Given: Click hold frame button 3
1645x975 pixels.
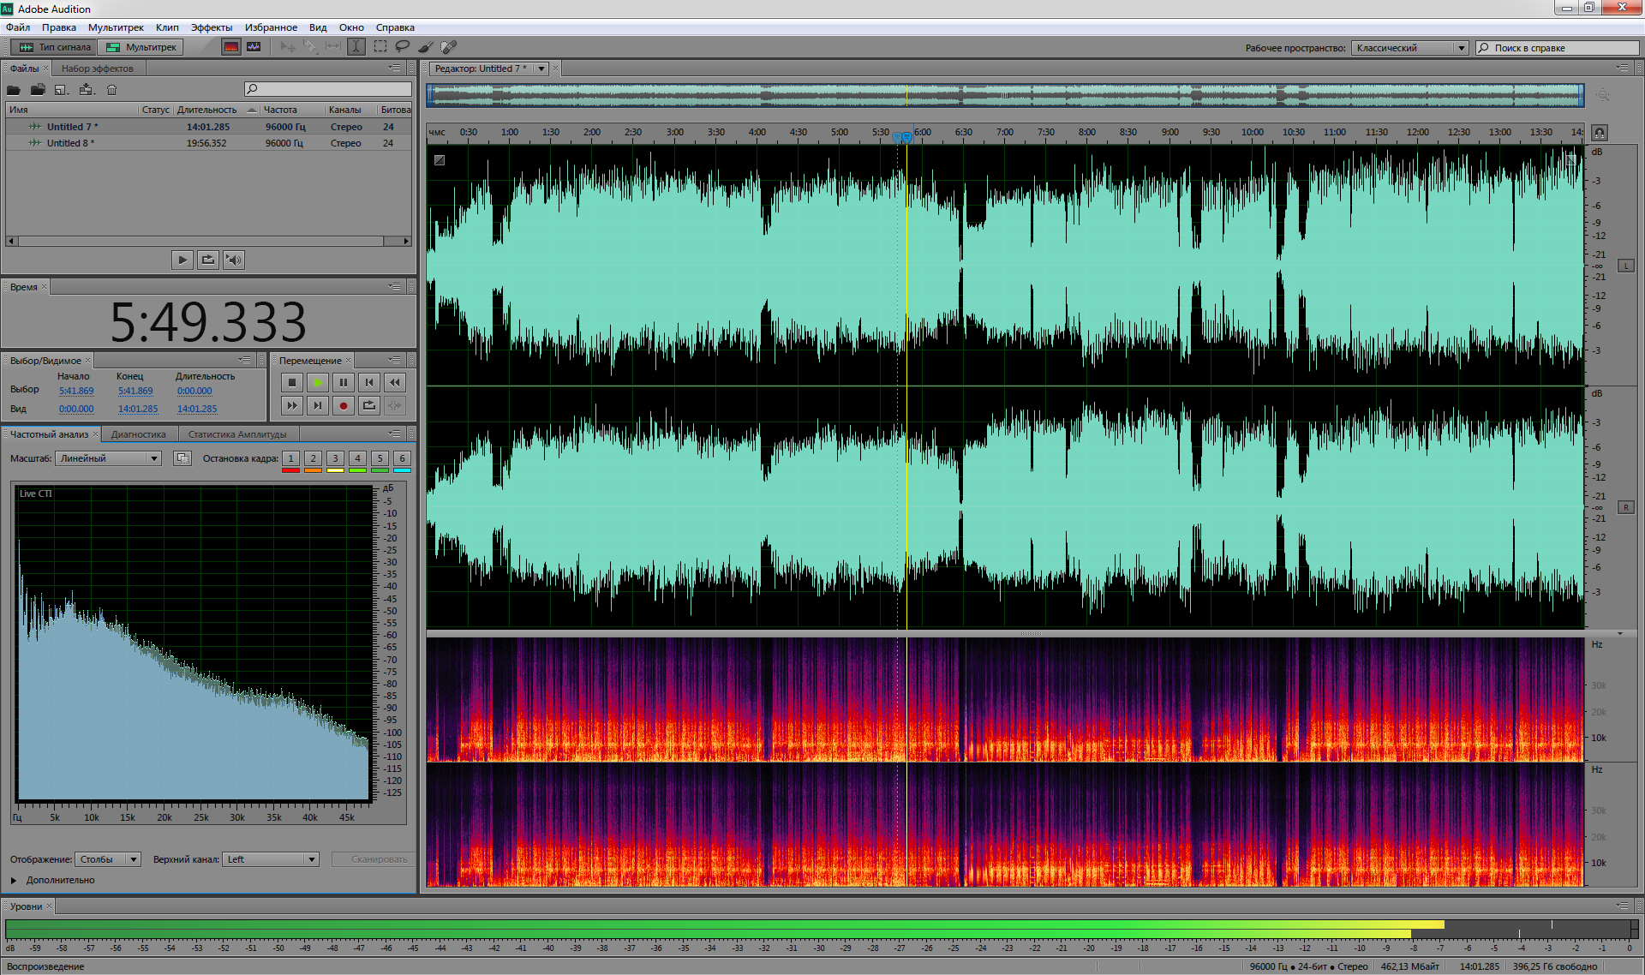Looking at the screenshot, I should pyautogui.click(x=335, y=459).
